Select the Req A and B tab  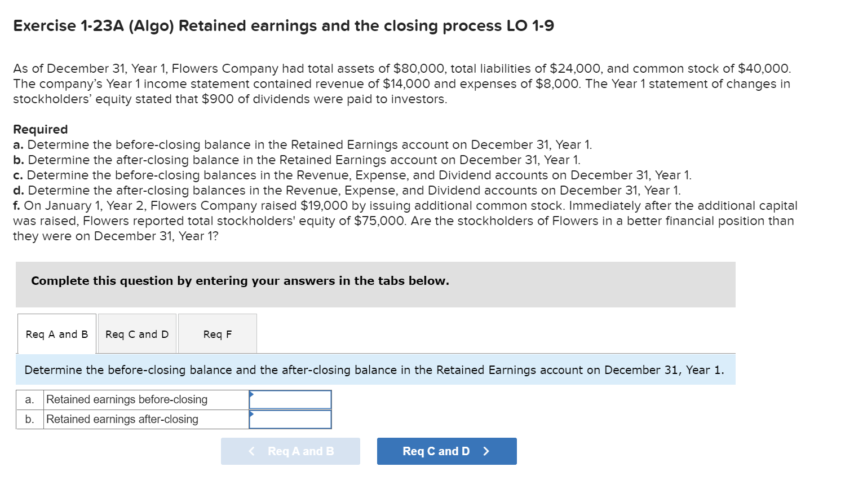[x=56, y=333]
